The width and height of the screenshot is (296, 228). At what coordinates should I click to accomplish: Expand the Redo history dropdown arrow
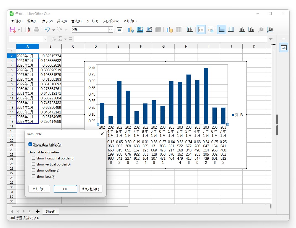pyautogui.click(x=66, y=30)
